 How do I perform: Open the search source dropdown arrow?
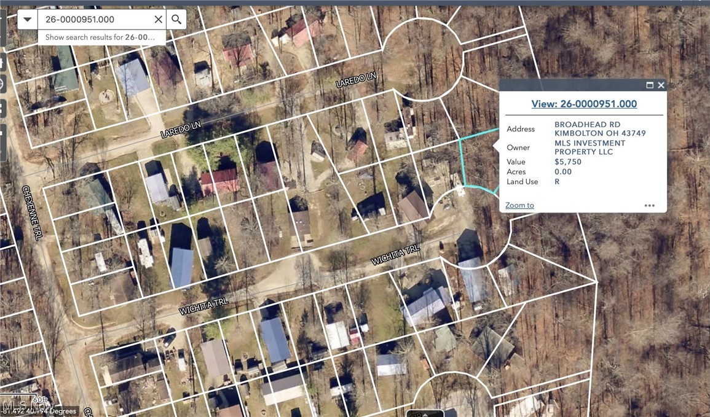point(28,20)
